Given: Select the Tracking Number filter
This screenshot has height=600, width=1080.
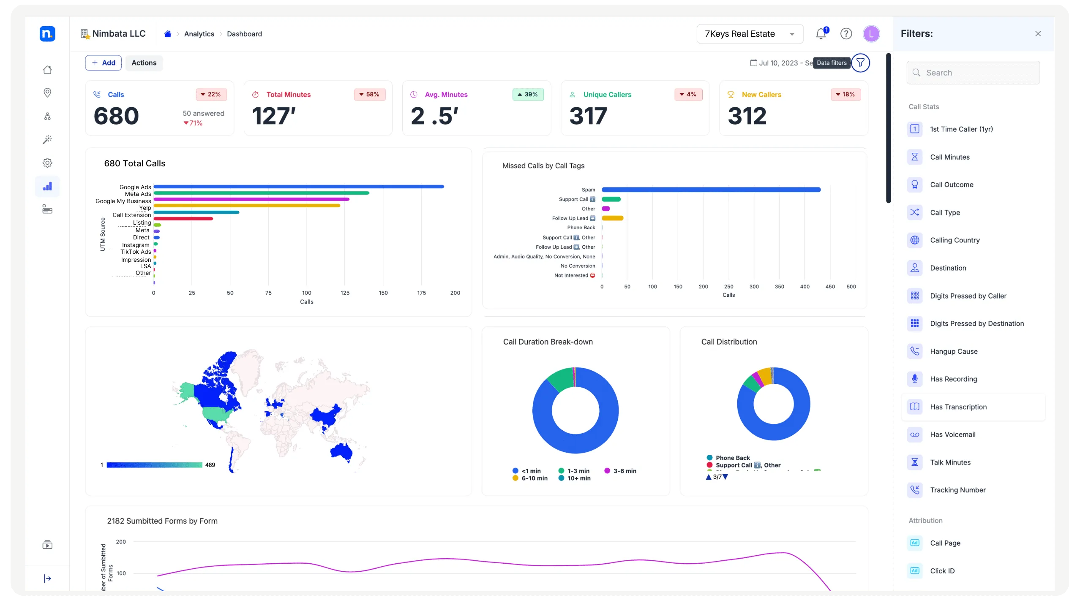Looking at the screenshot, I should pos(974,490).
